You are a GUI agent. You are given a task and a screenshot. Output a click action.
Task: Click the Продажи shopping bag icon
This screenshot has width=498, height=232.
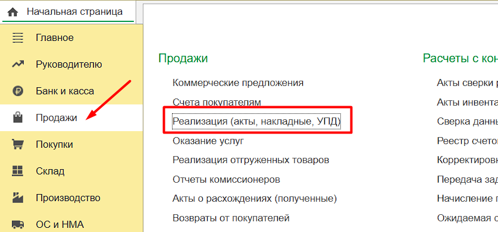(18, 118)
